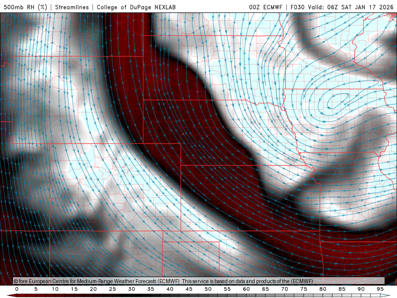Select legend value 35
The image size is (397, 298).
[x=151, y=289]
